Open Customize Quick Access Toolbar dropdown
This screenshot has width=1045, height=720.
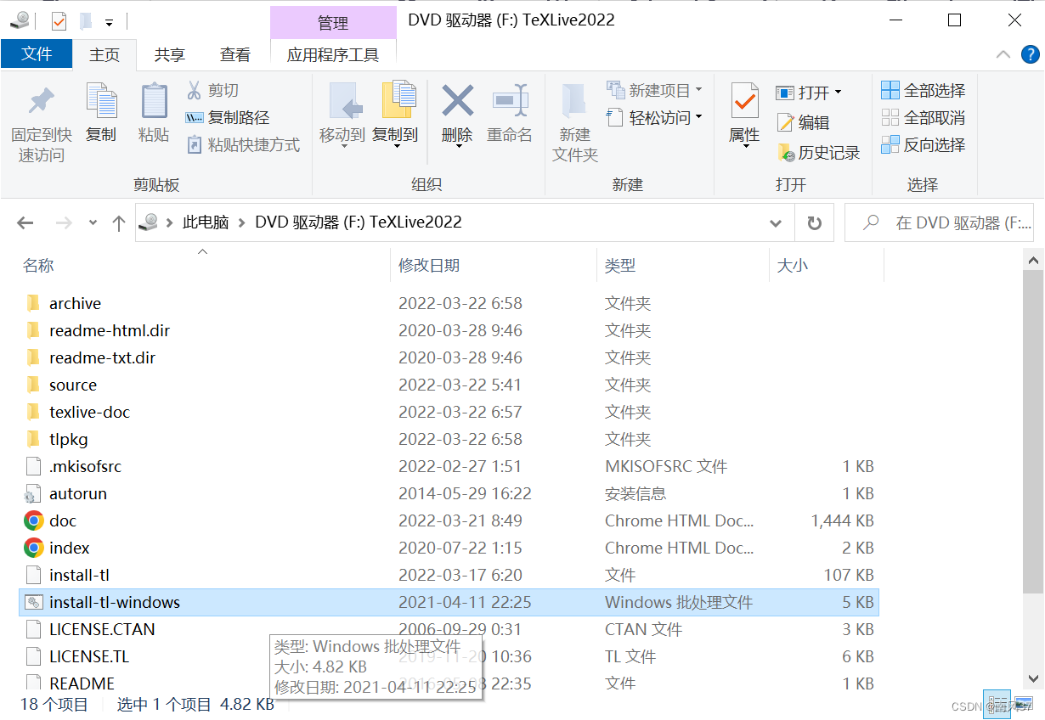(109, 21)
